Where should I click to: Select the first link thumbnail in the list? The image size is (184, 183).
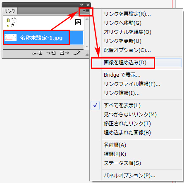pyautogui.click(x=11, y=22)
